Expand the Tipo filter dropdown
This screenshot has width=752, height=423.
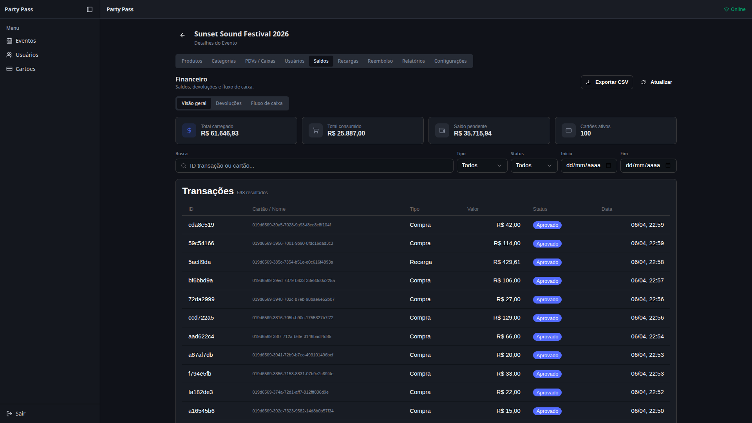[x=482, y=166]
